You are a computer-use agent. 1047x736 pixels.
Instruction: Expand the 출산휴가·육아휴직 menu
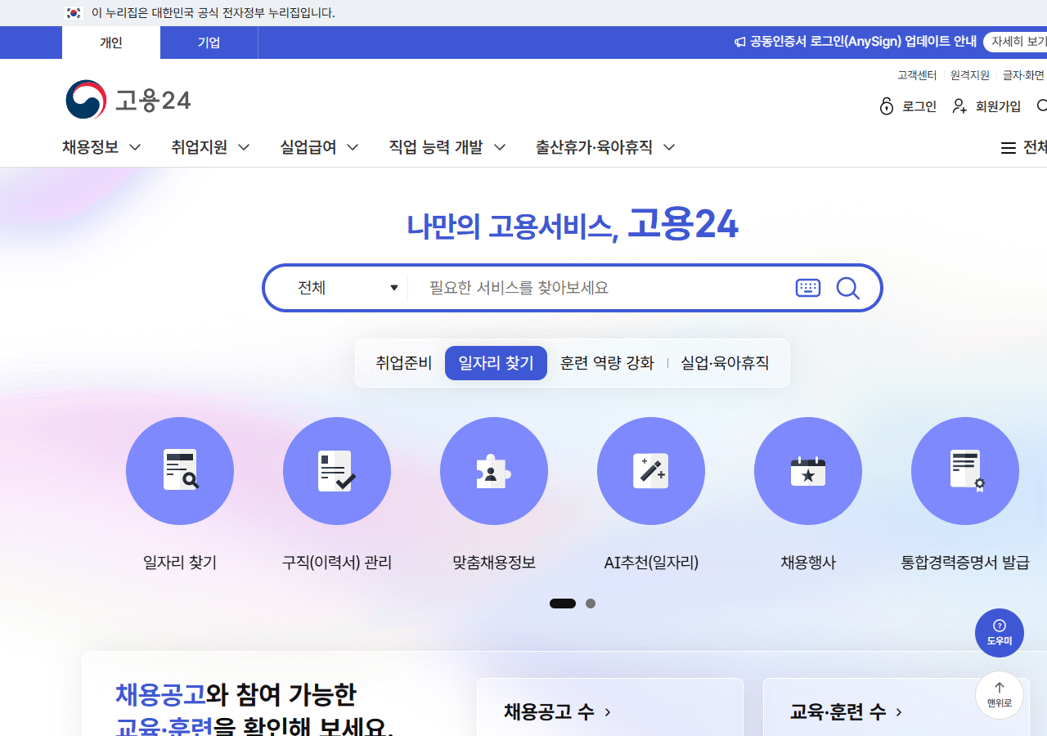605,147
